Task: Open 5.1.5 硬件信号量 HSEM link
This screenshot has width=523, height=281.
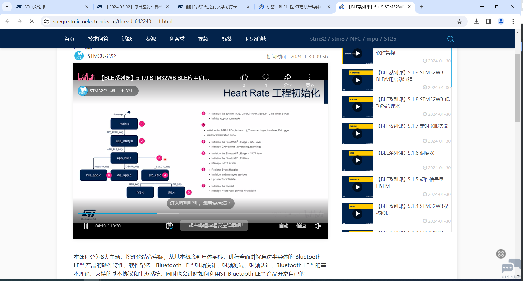Action: point(410,183)
